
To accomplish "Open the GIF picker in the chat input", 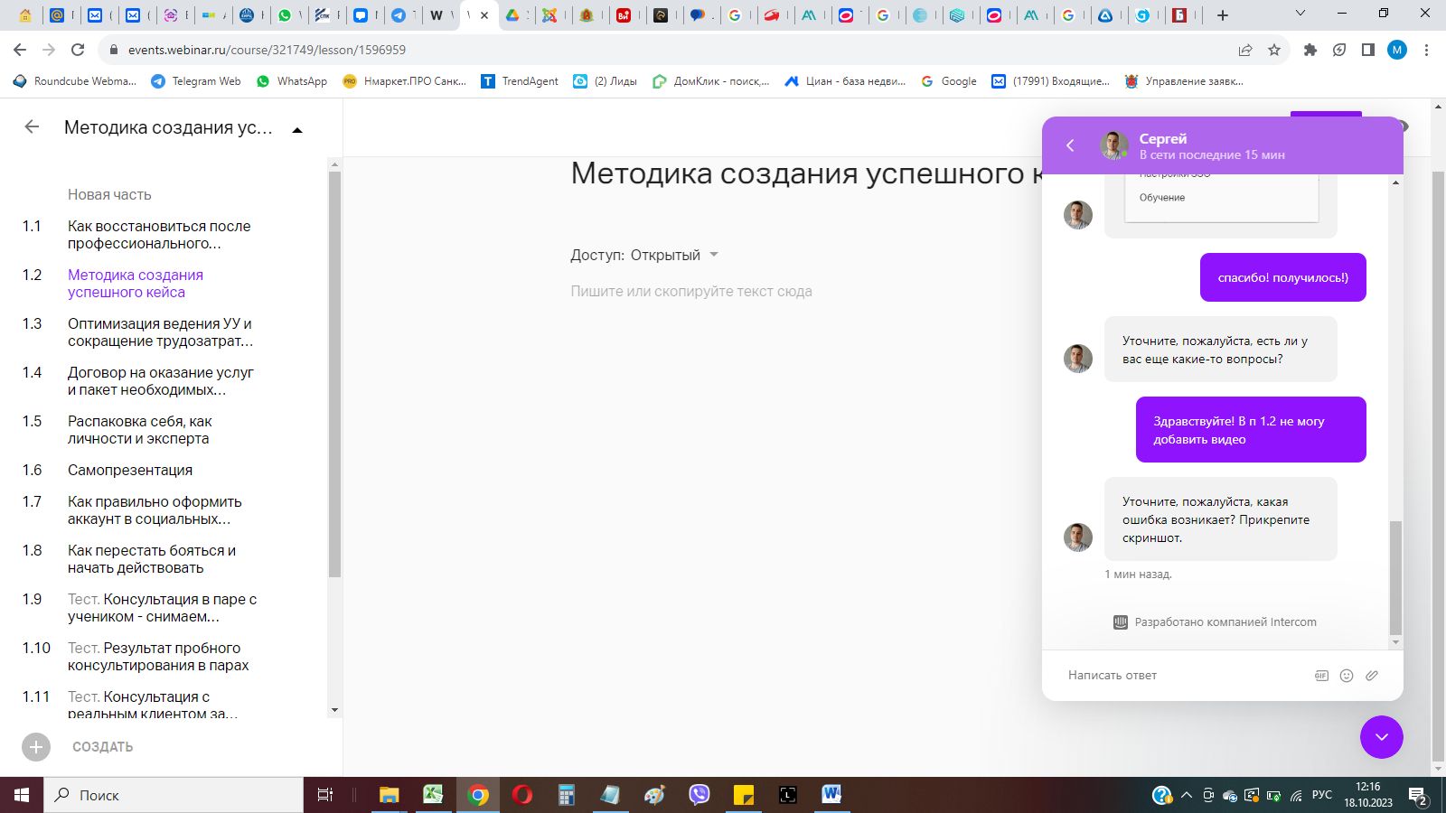I will tap(1321, 676).
